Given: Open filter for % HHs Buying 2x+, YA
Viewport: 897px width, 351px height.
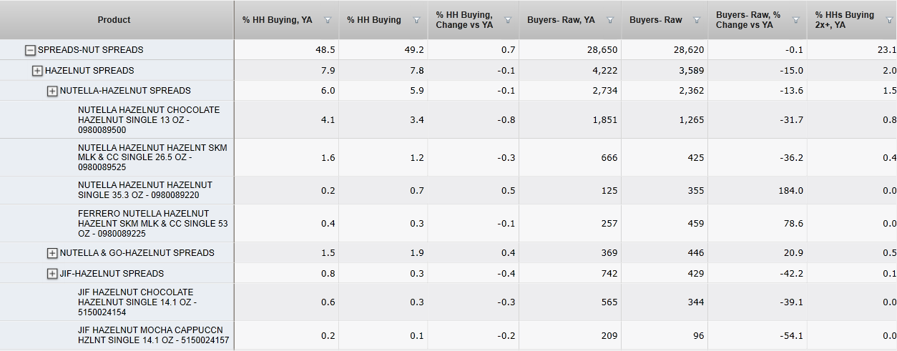Looking at the screenshot, I should [889, 21].
